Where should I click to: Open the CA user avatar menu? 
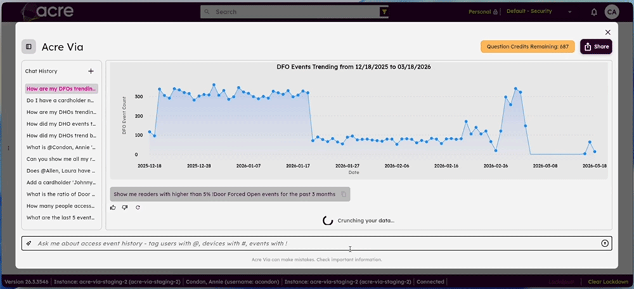tap(612, 12)
